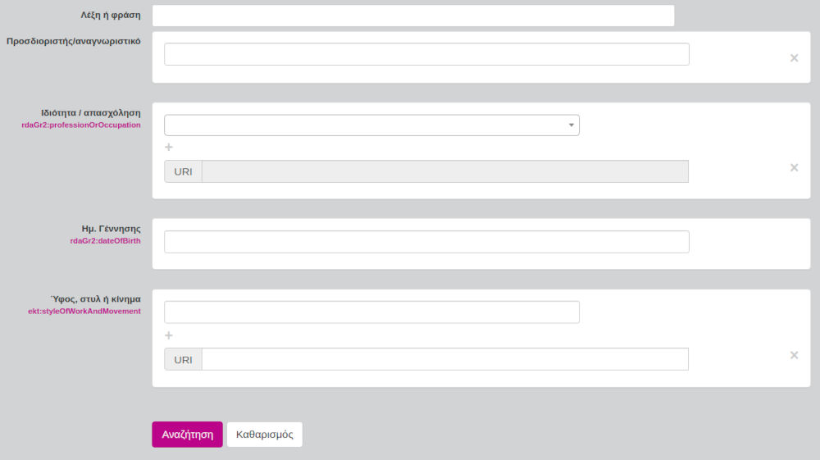Click the plus icon under the Ύφος field
This screenshot has width=820, height=460.
[169, 335]
